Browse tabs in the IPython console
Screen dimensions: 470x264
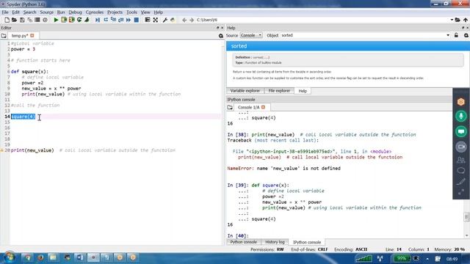pyautogui.click(x=230, y=107)
